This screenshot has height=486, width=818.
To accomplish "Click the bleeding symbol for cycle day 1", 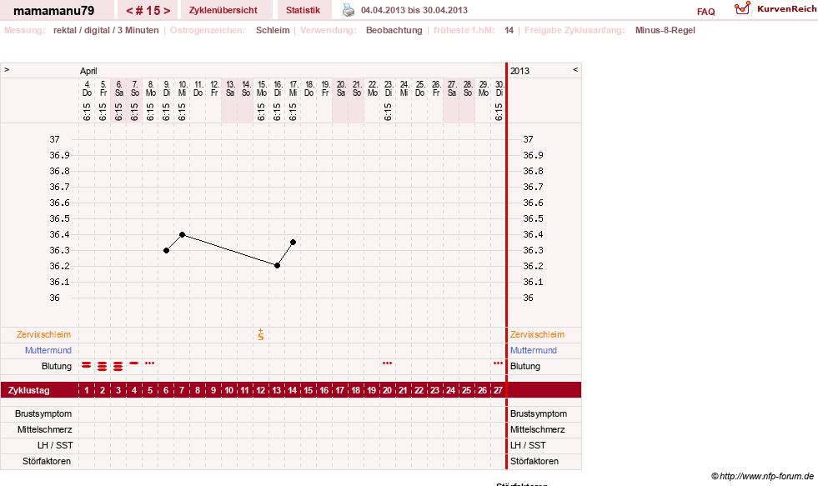I will click(x=87, y=366).
